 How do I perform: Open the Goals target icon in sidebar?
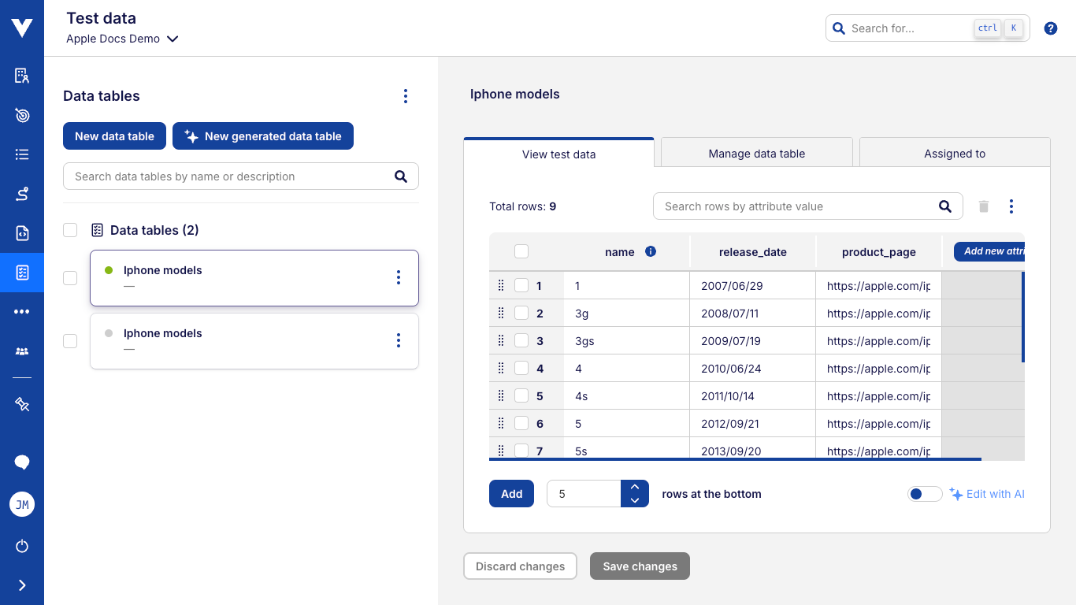pos(21,115)
